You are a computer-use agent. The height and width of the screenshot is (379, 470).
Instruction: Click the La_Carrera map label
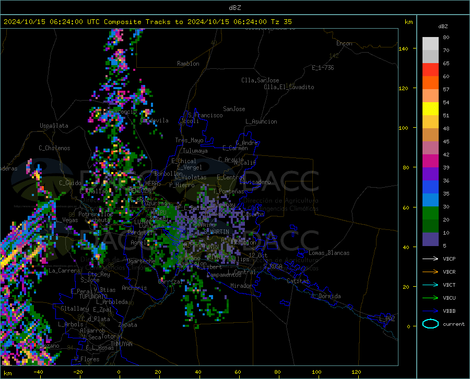(x=64, y=271)
